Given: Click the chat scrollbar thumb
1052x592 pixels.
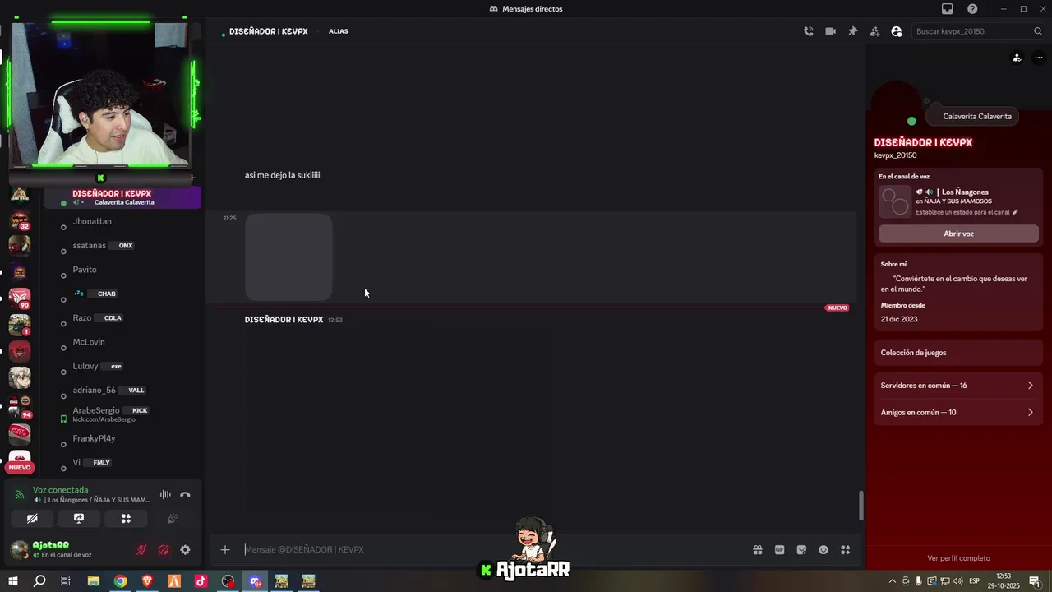Looking at the screenshot, I should [861, 506].
